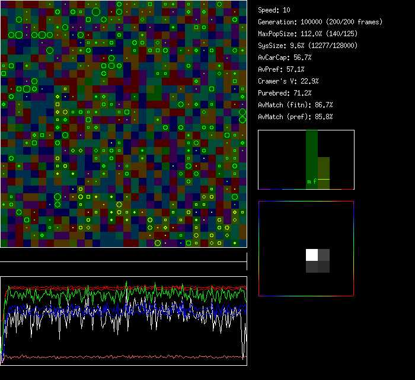The image size is (415, 380).
Task: Click the green 'm' label in histogram
Action: coord(309,181)
